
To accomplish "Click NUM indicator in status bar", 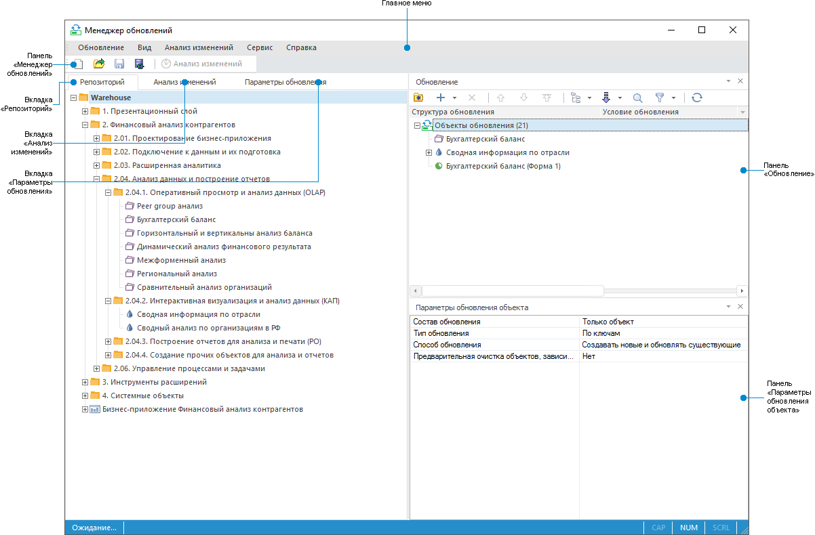I will pos(689,528).
